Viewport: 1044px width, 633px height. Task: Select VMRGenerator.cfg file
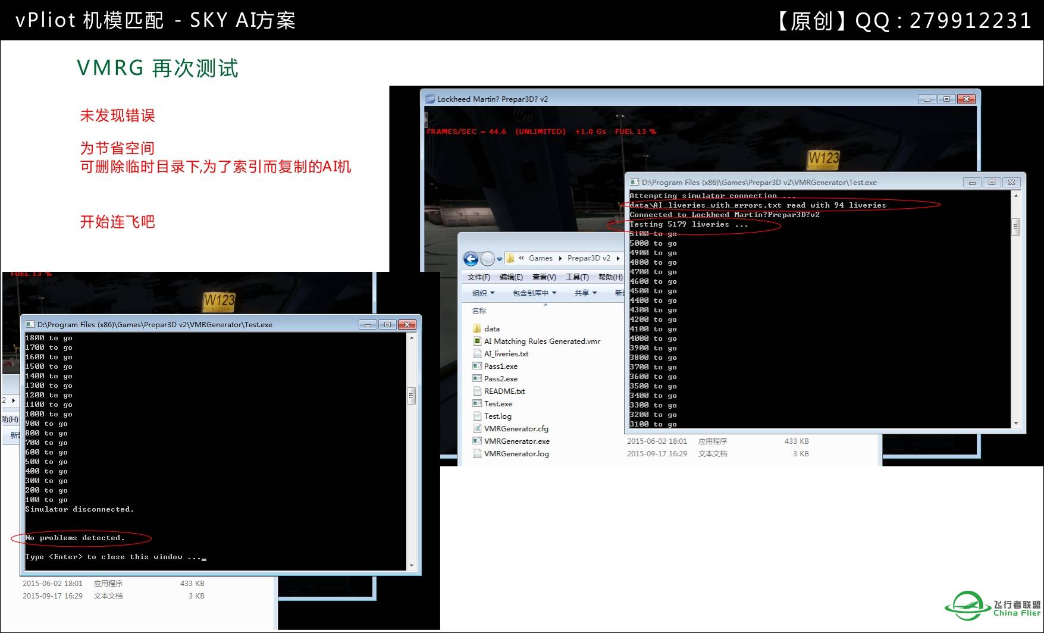pyautogui.click(x=511, y=428)
